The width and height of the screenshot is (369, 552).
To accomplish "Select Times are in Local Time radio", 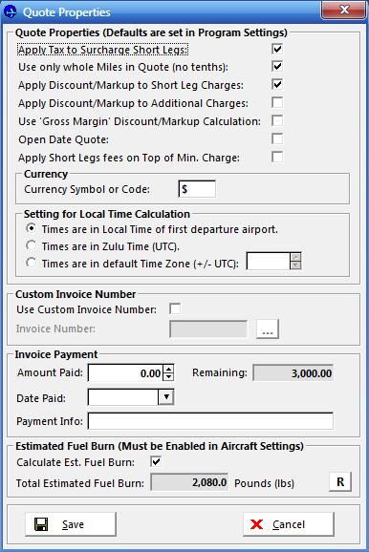I will click(32, 229).
